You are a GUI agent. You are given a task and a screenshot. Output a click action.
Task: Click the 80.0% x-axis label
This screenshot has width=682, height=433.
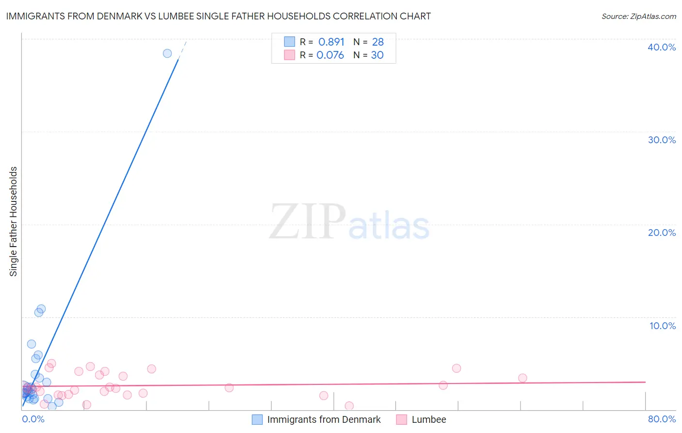click(x=662, y=419)
